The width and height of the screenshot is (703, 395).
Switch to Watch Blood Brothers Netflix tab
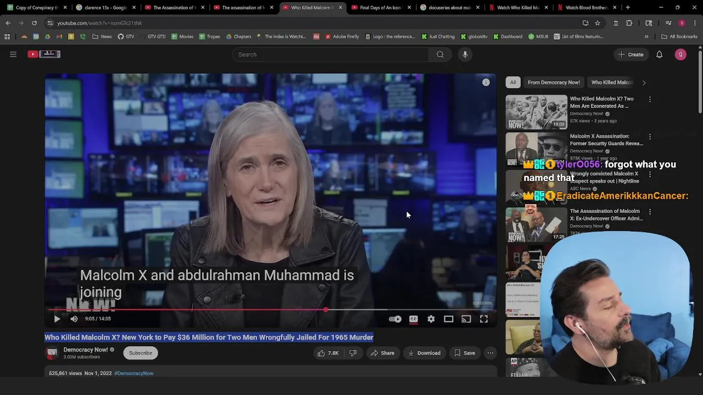(x=587, y=8)
